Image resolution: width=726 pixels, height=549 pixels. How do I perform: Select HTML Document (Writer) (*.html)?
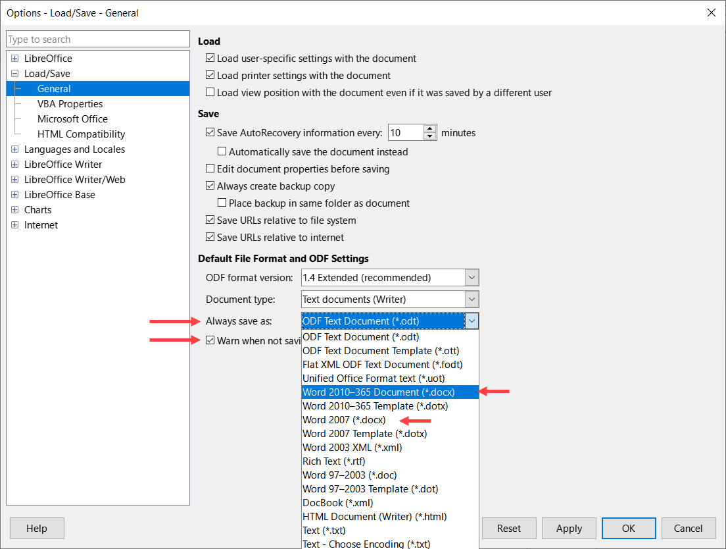tap(390, 517)
